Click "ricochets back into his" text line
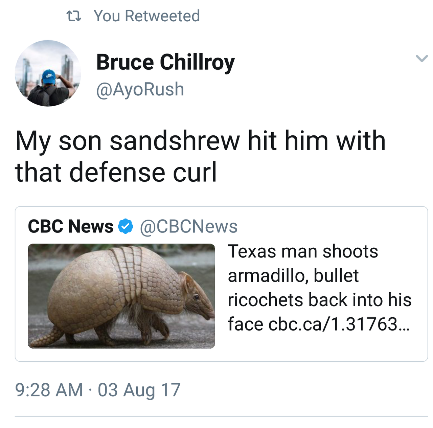Viewport: 433px width, 428px height. click(319, 300)
